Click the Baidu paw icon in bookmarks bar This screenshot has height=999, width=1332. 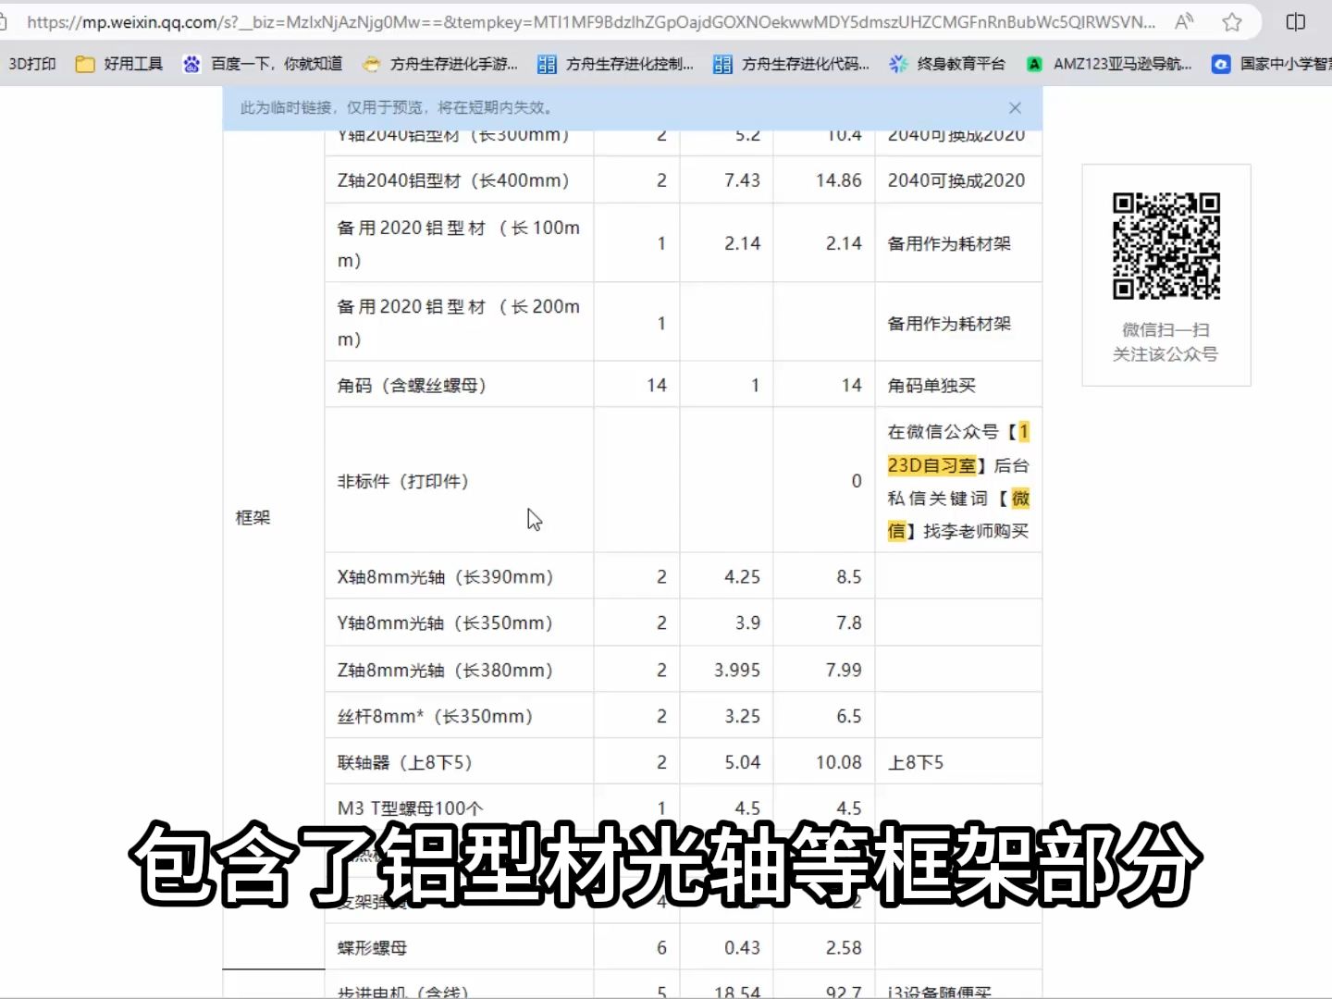pos(191,64)
